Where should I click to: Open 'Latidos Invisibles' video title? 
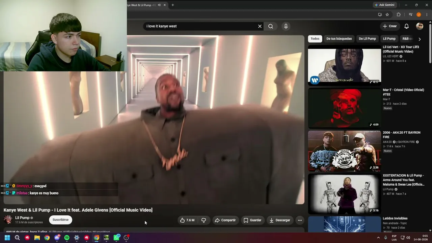[x=395, y=218]
